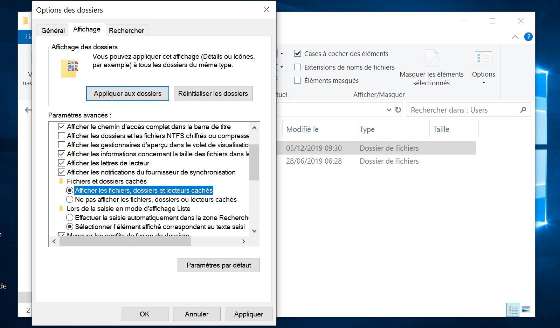Click Masquer les éléments sélectionnés icon
The image size is (560, 328).
[x=431, y=59]
